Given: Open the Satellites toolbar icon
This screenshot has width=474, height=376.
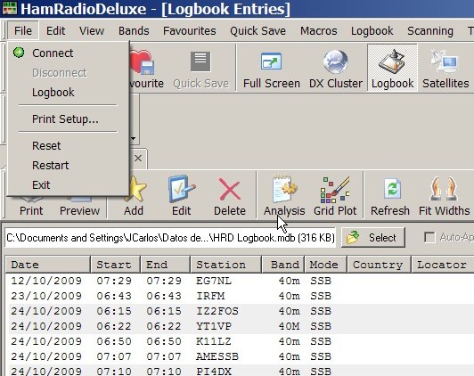Looking at the screenshot, I should click(x=445, y=62).
